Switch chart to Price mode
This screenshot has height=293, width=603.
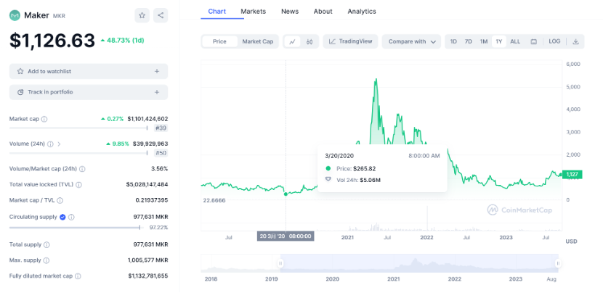219,41
